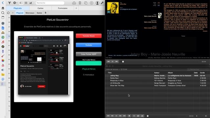Sort playlist by Titre column header
The height and width of the screenshot is (118, 210).
110,73
